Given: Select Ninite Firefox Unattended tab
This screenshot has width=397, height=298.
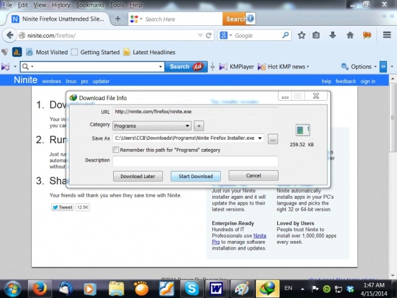Looking at the screenshot, I should click(58, 19).
